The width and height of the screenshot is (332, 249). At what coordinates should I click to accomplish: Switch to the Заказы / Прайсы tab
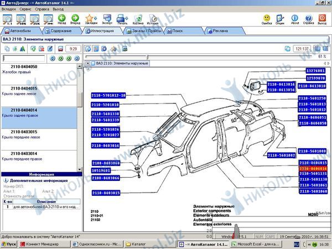[x=144, y=31]
